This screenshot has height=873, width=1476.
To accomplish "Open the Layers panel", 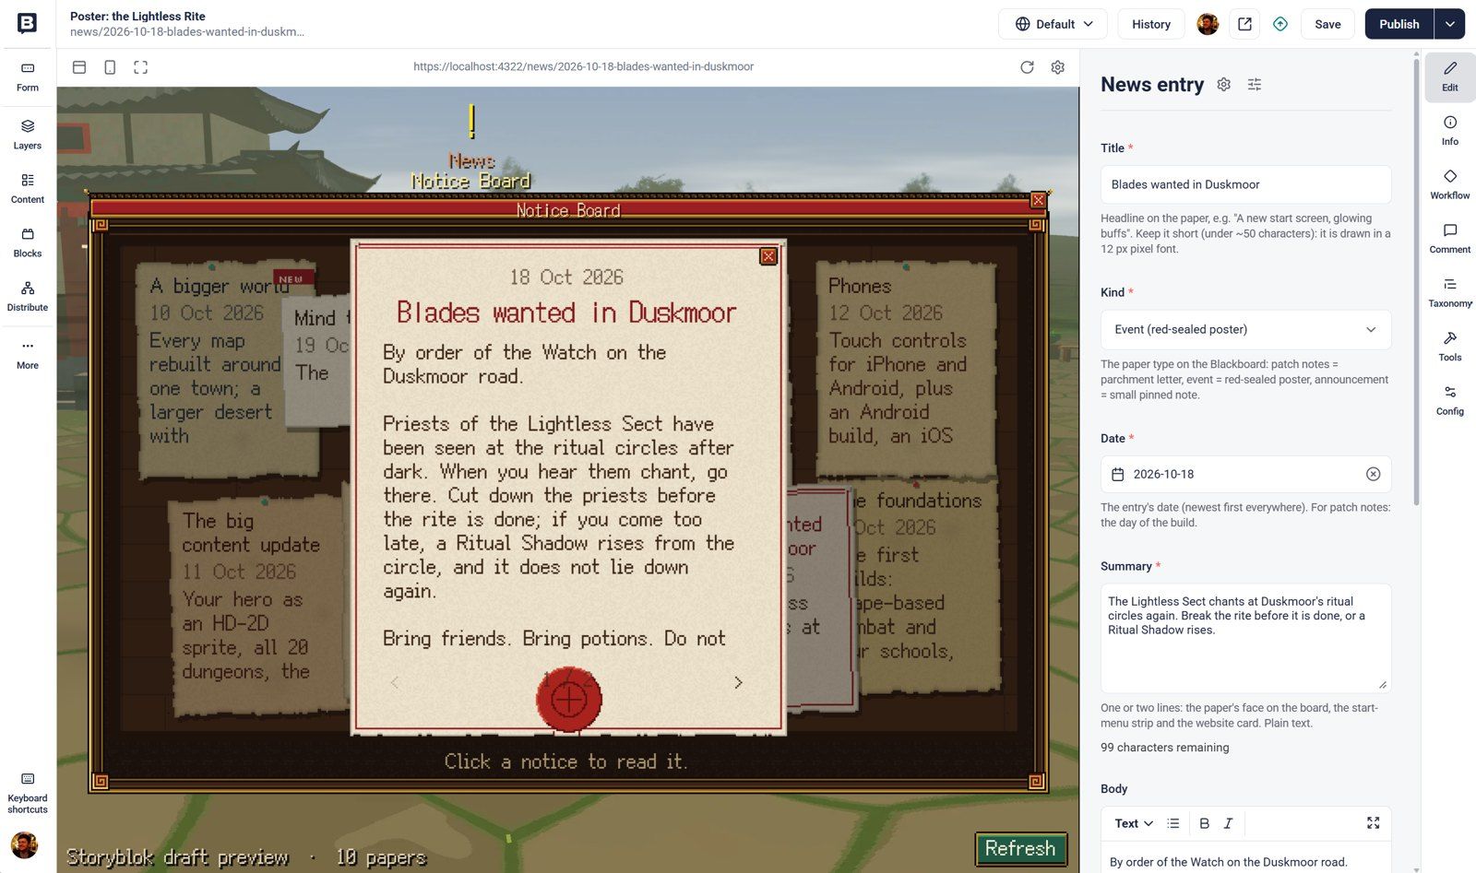I will coord(28,135).
